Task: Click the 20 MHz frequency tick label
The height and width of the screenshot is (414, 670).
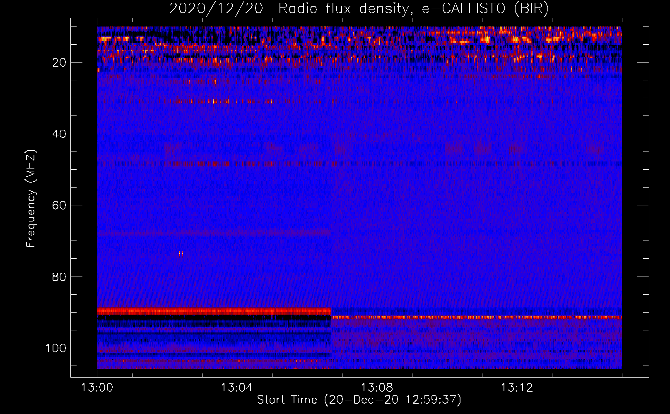Action: [x=59, y=63]
